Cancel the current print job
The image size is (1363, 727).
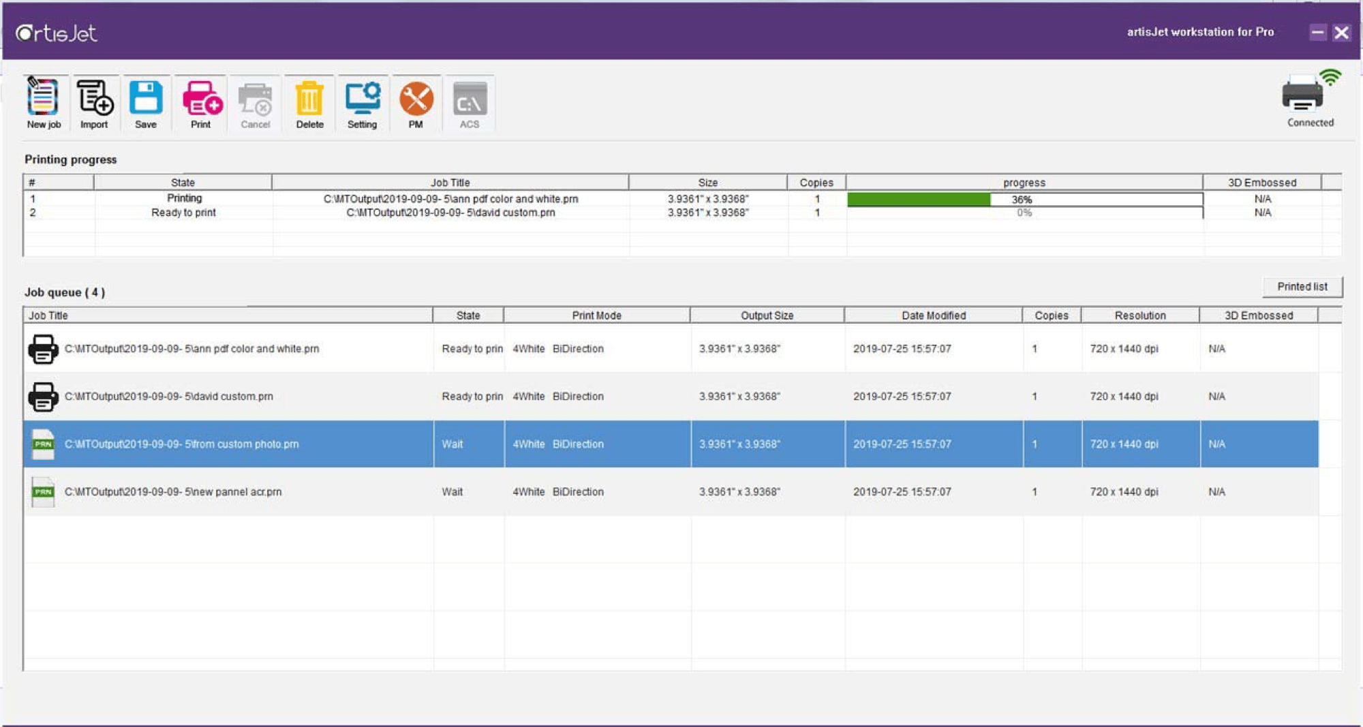click(x=256, y=102)
